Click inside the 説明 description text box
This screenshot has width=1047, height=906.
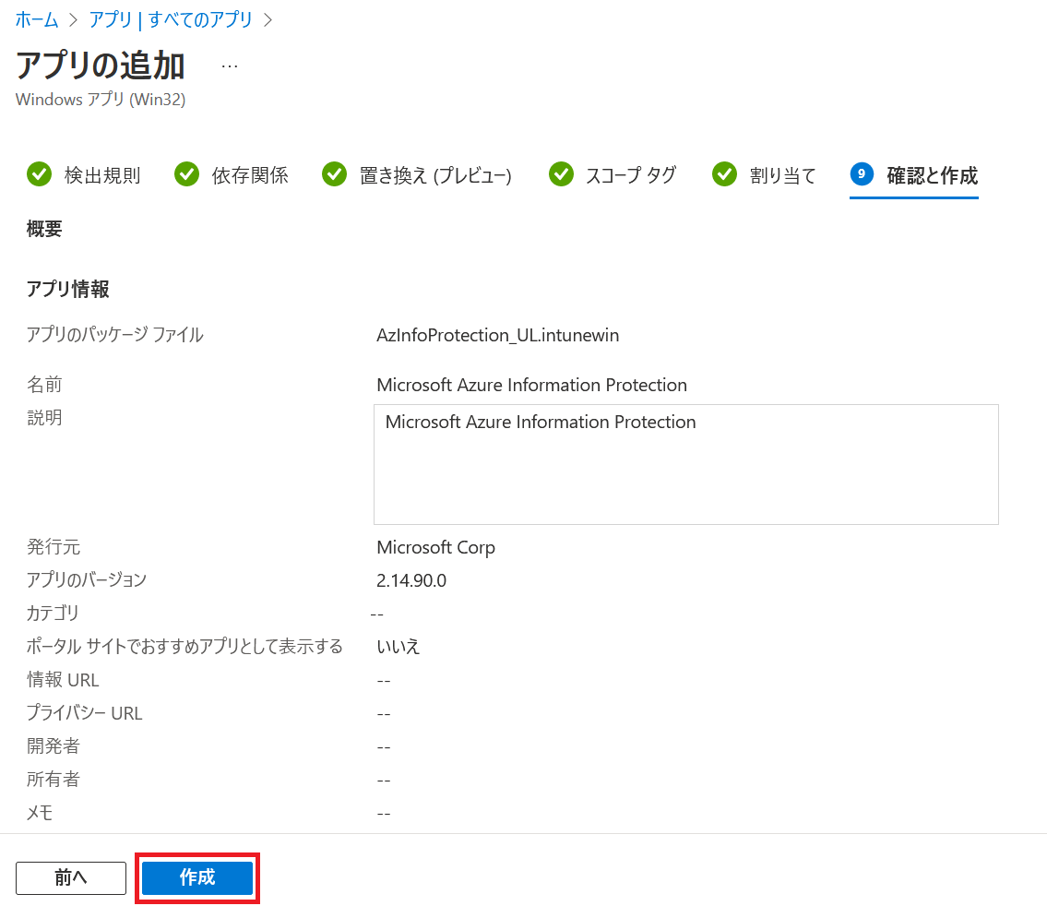tap(685, 465)
